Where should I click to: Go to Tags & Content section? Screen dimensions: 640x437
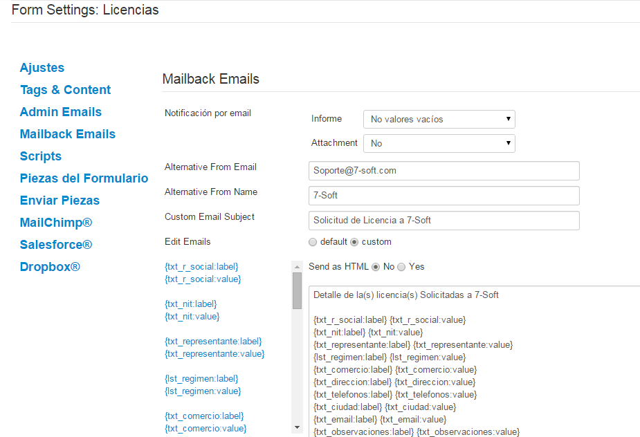[65, 90]
